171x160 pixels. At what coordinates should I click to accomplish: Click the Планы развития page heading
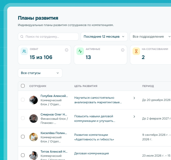[38, 18]
